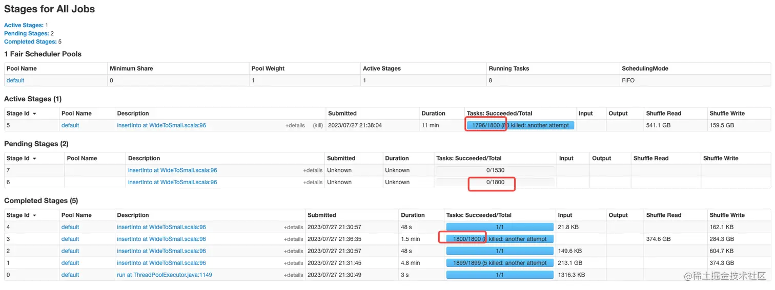Select the 2023/07/27 21:38:04 submitted time

coord(355,125)
